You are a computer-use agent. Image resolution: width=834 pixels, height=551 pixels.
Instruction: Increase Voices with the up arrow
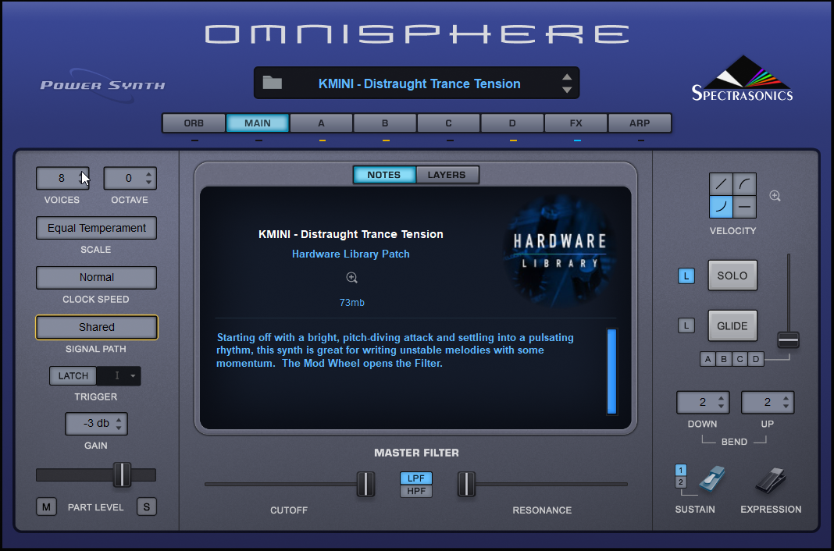tap(82, 174)
